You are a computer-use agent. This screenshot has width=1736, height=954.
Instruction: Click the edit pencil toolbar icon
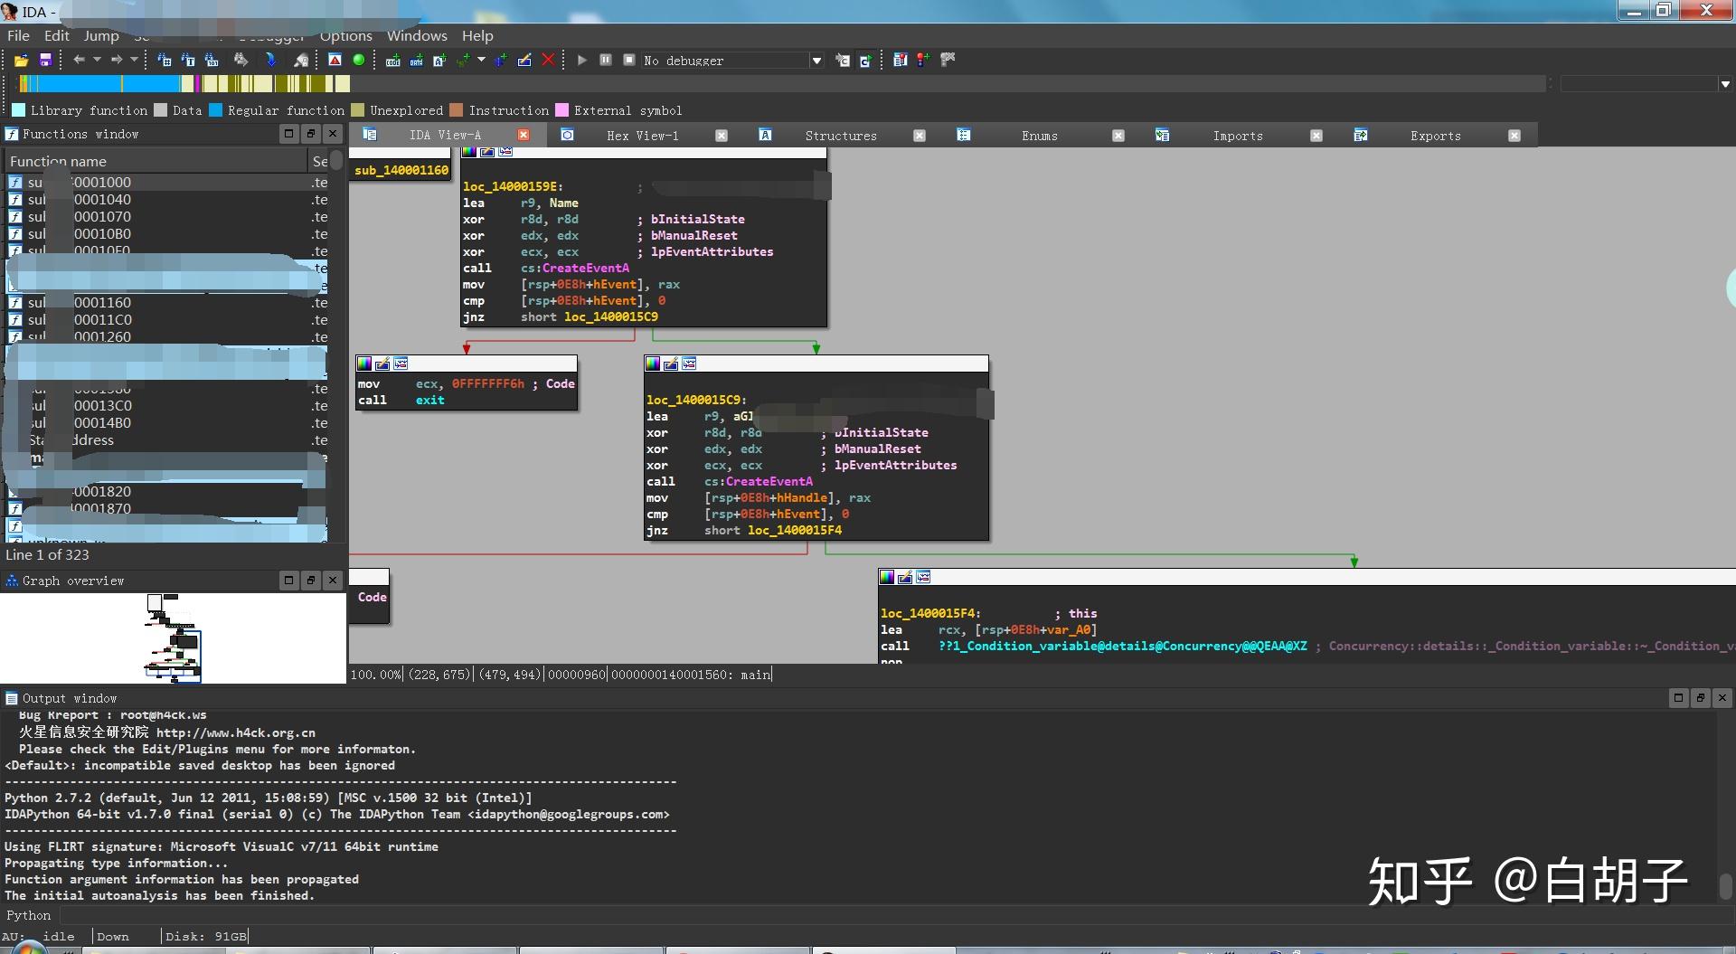[524, 60]
